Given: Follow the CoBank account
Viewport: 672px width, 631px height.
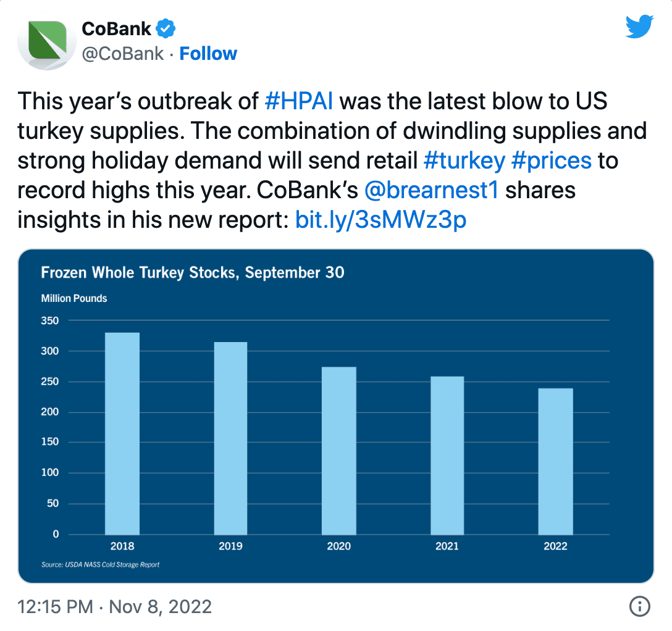Looking at the screenshot, I should 208,54.
